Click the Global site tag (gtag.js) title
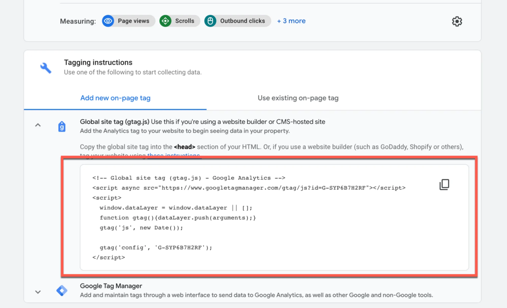The height and width of the screenshot is (308, 507). pos(115,122)
